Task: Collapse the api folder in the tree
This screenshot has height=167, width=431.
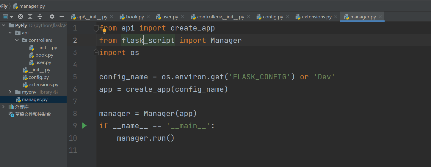Action: point(10,33)
